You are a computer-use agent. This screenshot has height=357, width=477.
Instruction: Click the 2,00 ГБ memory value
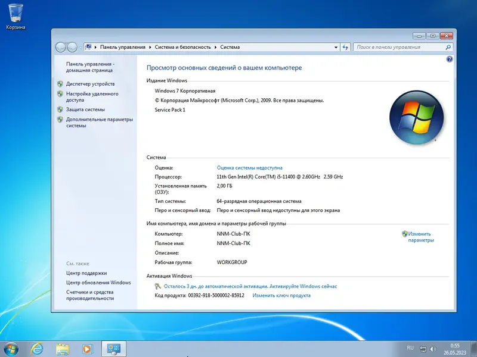tap(224, 186)
